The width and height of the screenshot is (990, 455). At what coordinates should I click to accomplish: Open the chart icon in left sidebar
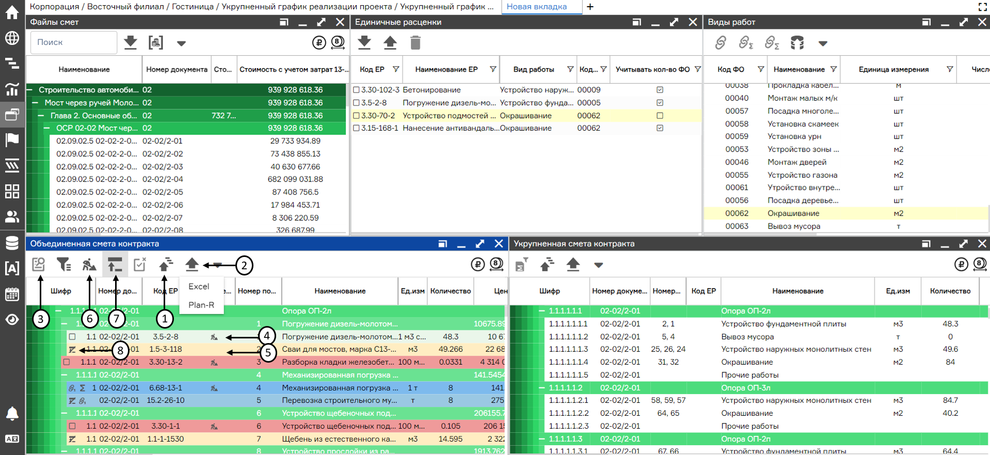click(12, 89)
